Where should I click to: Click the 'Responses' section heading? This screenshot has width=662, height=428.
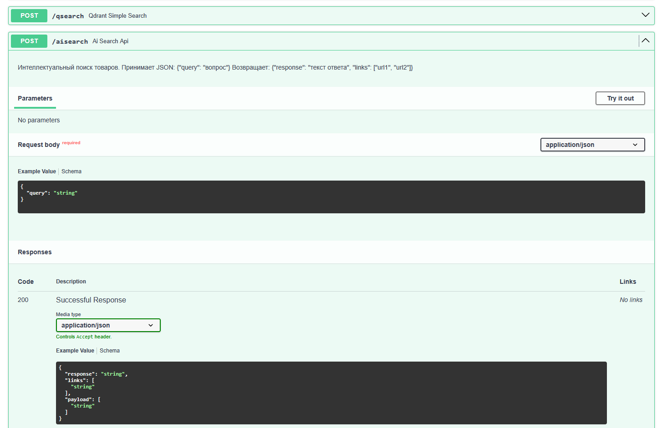pyautogui.click(x=35, y=252)
